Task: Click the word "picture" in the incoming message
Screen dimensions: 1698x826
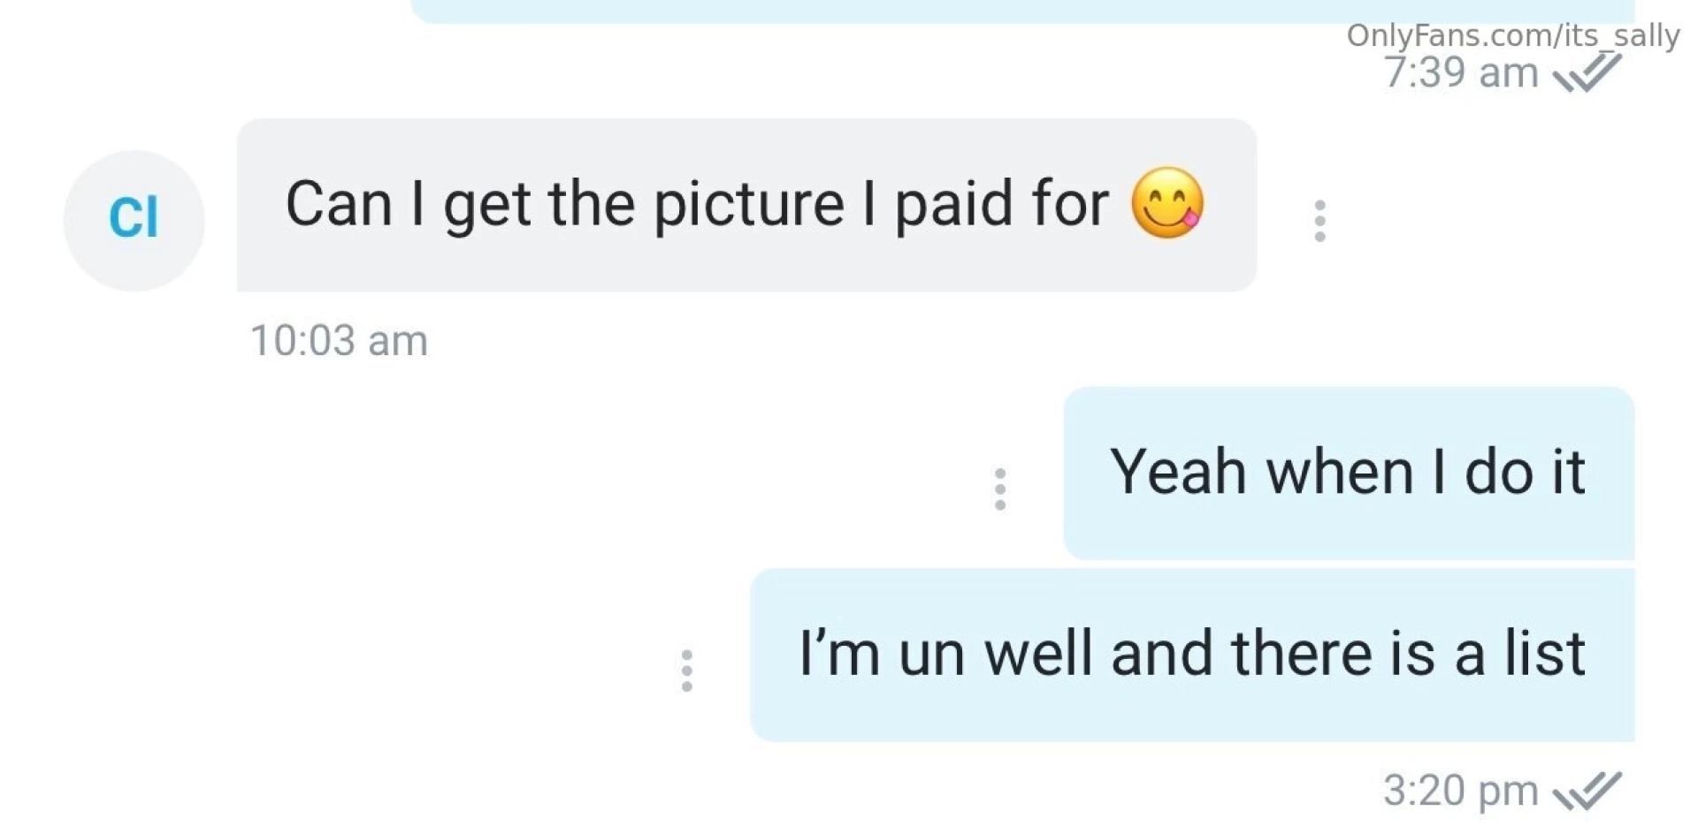Action: (x=749, y=207)
